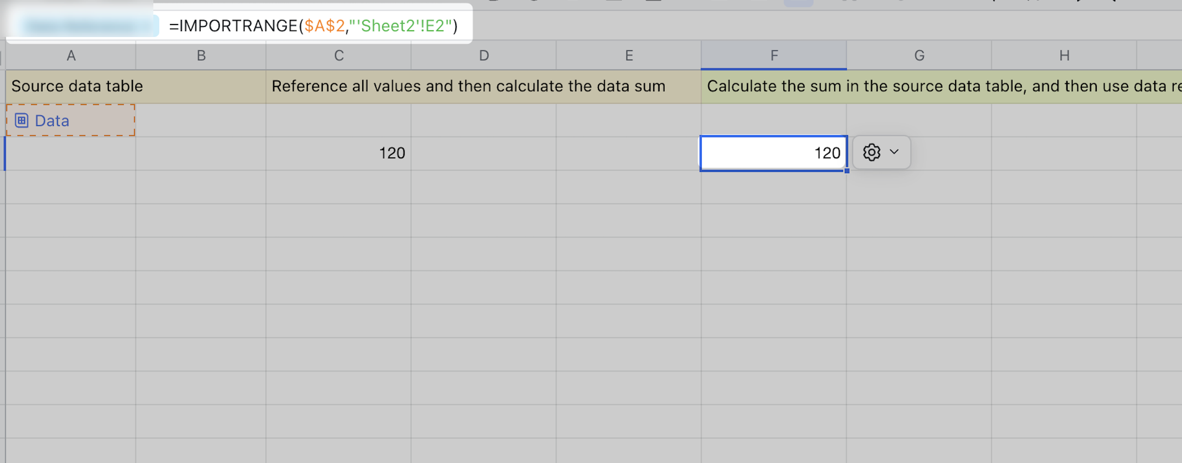Select the column D header
The width and height of the screenshot is (1182, 463).
[484, 56]
